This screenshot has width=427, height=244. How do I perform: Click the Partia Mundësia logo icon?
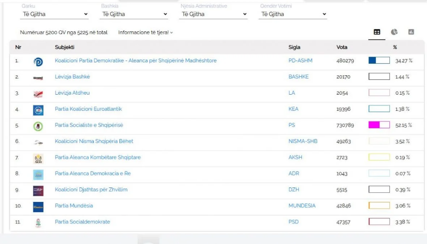38,207
